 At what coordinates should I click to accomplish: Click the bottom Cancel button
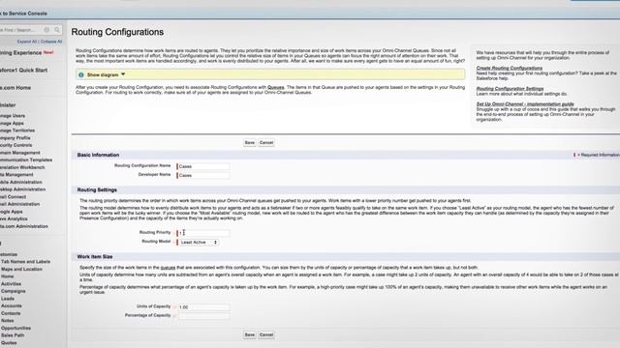coord(266,334)
